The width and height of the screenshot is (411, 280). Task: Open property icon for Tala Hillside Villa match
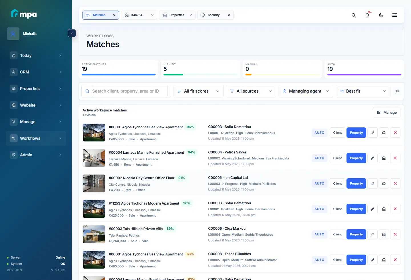click(384, 234)
